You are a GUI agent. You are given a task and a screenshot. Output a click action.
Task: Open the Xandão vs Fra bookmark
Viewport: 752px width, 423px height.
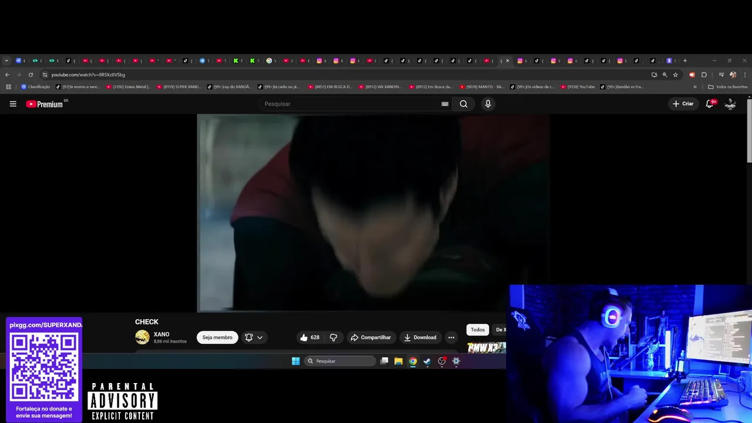[x=622, y=87]
